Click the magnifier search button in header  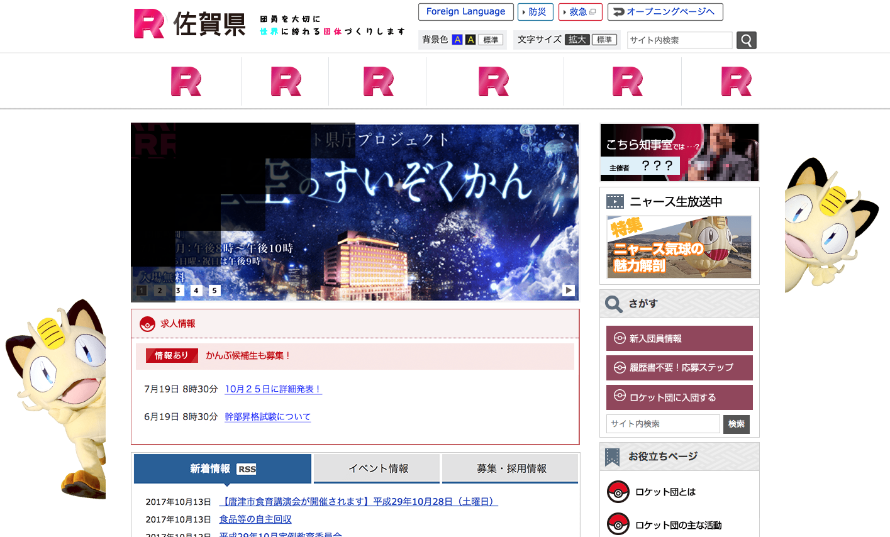coord(746,40)
